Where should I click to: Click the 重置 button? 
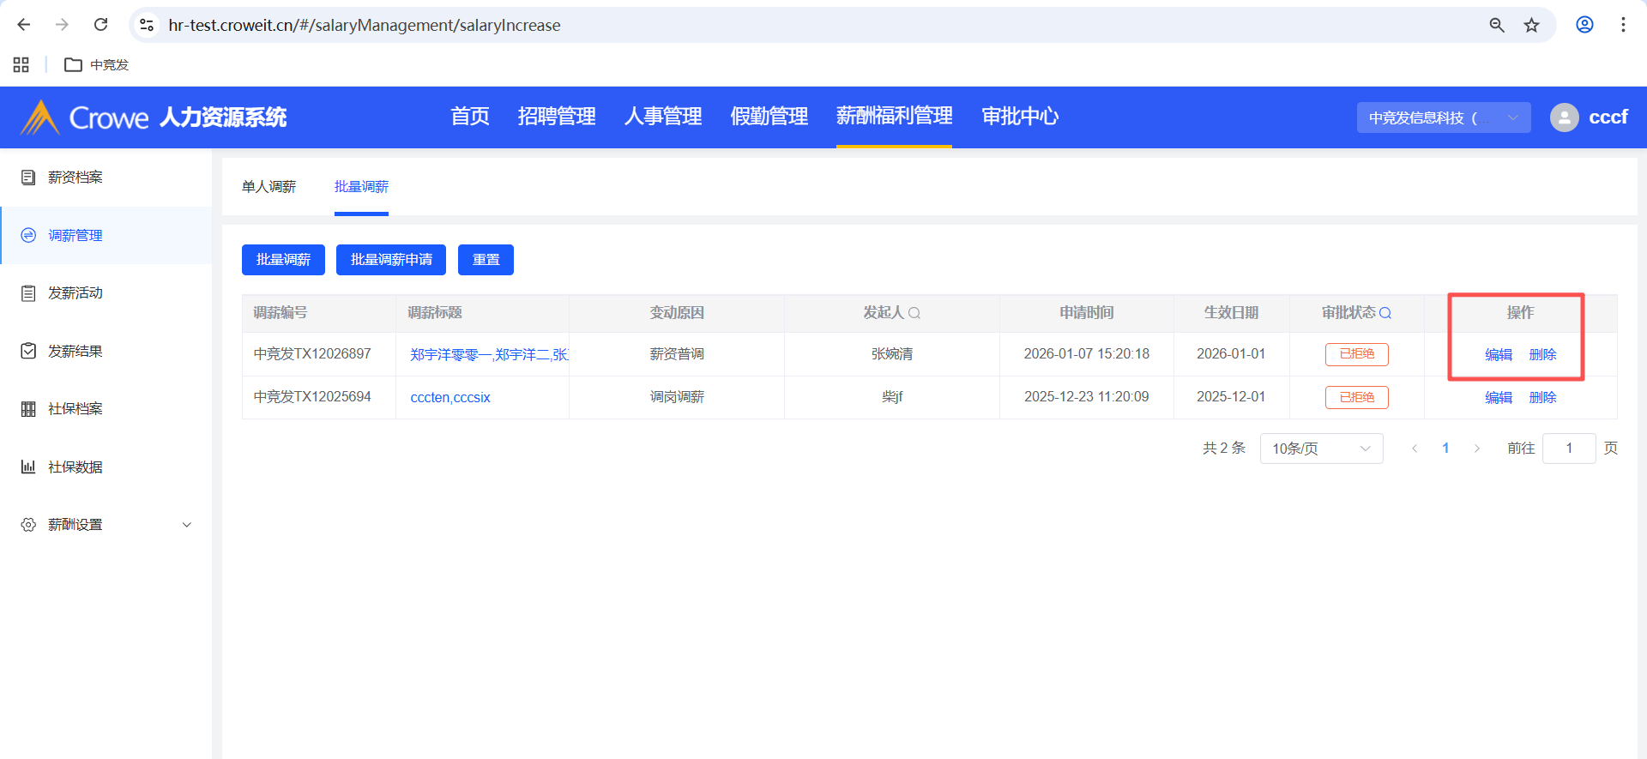click(x=486, y=260)
